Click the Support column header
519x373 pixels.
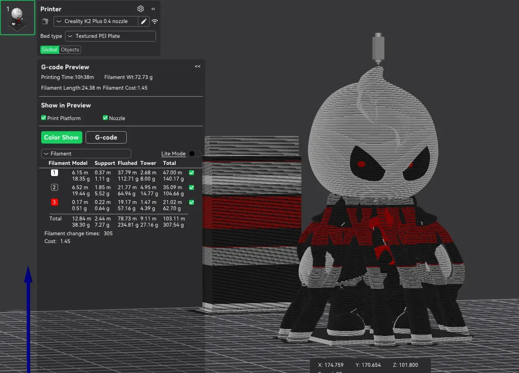[105, 163]
